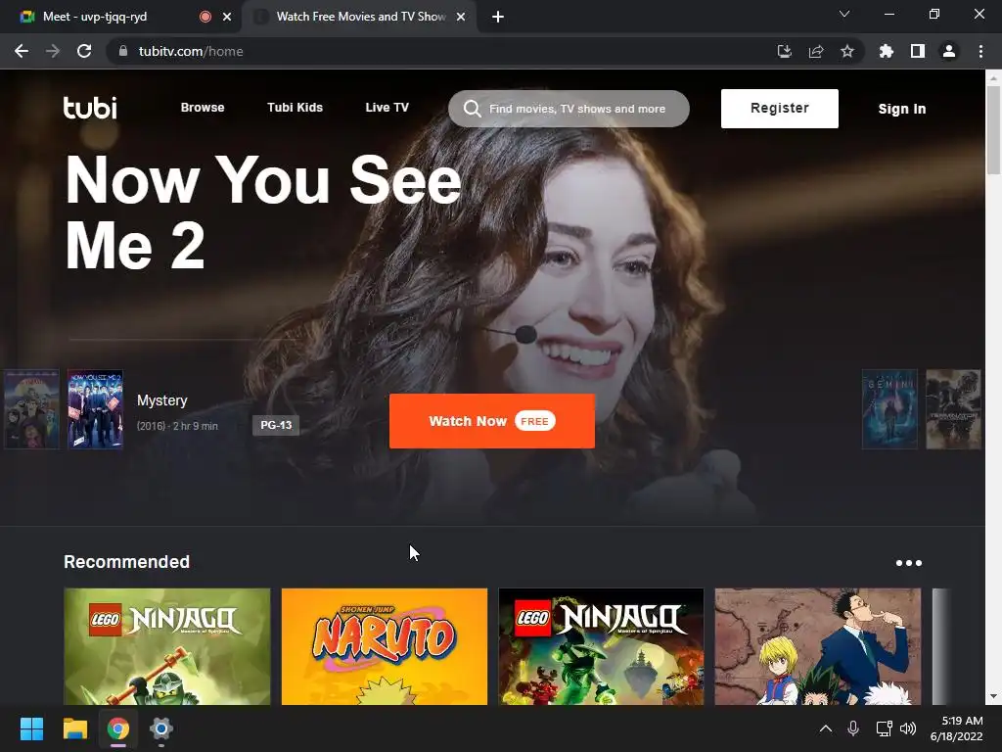Open the dark LEGO Ninjago card

tap(601, 646)
